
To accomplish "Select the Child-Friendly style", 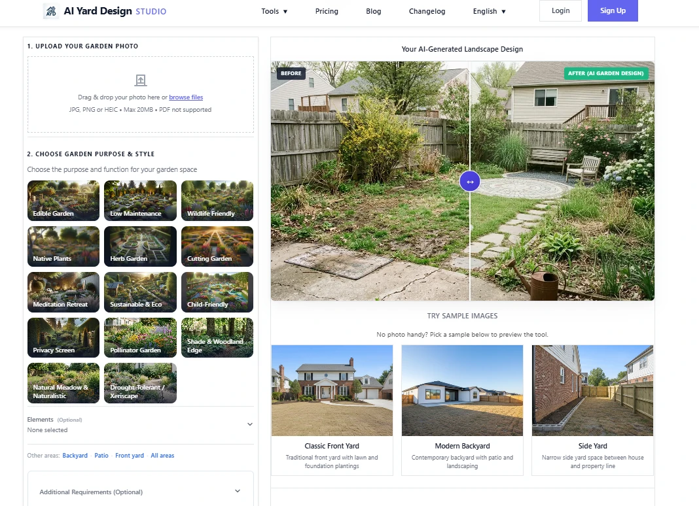I will coord(217,292).
